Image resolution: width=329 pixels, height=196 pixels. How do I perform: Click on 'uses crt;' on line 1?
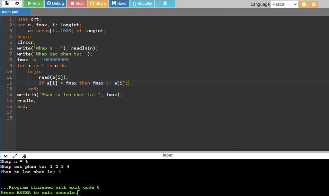pos(29,19)
